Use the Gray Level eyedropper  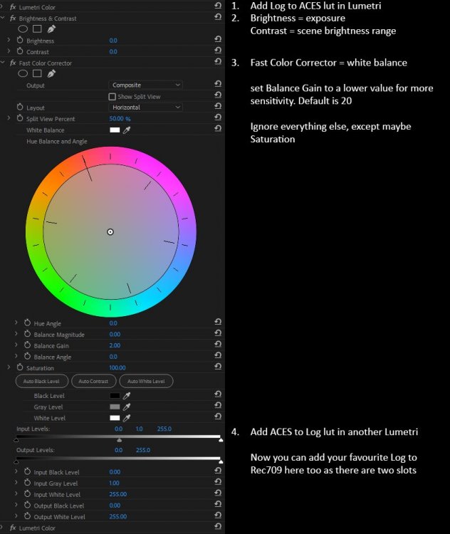[127, 407]
